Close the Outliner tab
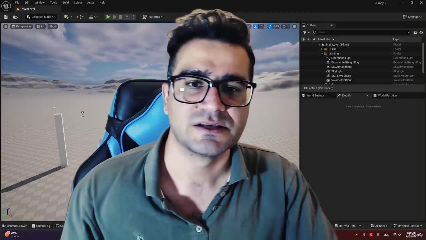 click(332, 25)
